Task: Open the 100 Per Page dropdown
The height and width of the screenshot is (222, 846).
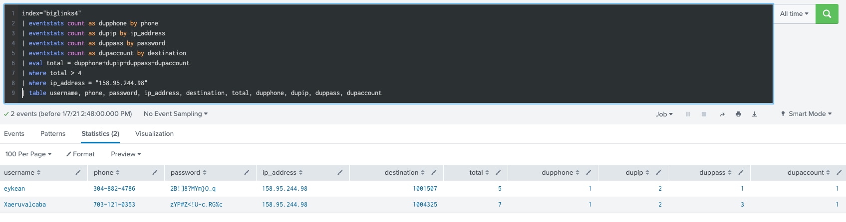Action: click(28, 154)
